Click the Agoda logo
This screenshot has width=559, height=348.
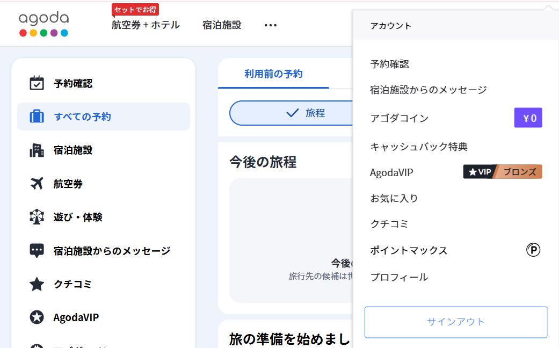(x=43, y=24)
